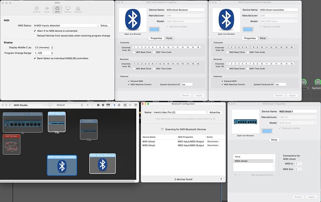This screenshot has height=202, width=321.
Task: Click Revert in WIDI Uhost transmitter Properties
Action: [279, 95]
